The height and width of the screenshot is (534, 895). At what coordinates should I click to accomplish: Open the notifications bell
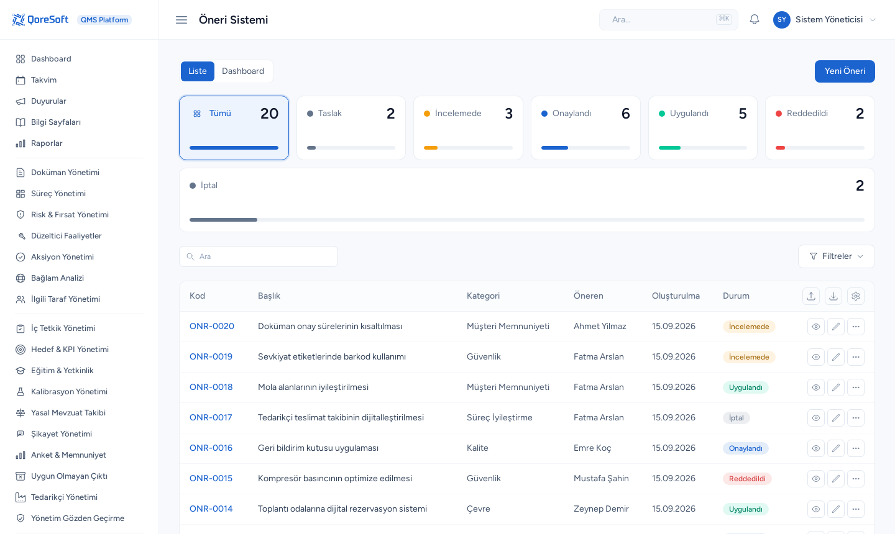(755, 20)
